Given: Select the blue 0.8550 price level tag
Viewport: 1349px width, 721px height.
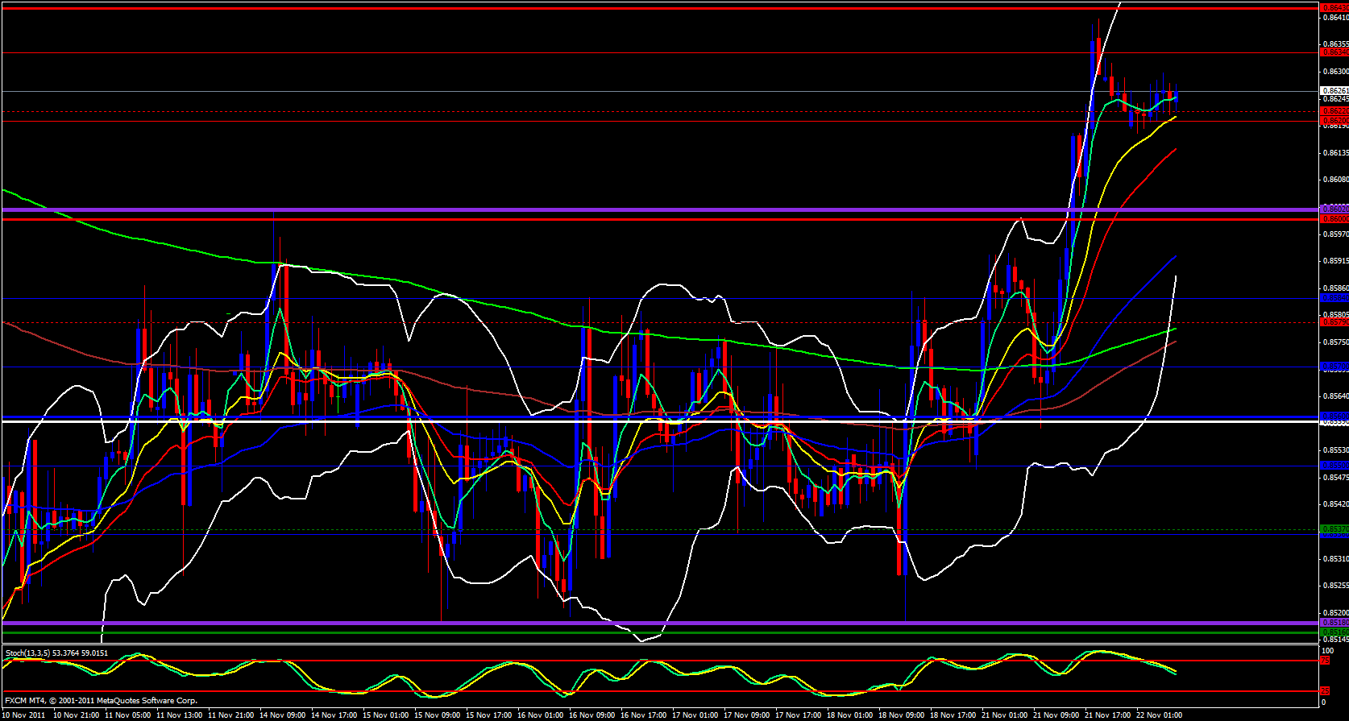Looking at the screenshot, I should pyautogui.click(x=1334, y=466).
